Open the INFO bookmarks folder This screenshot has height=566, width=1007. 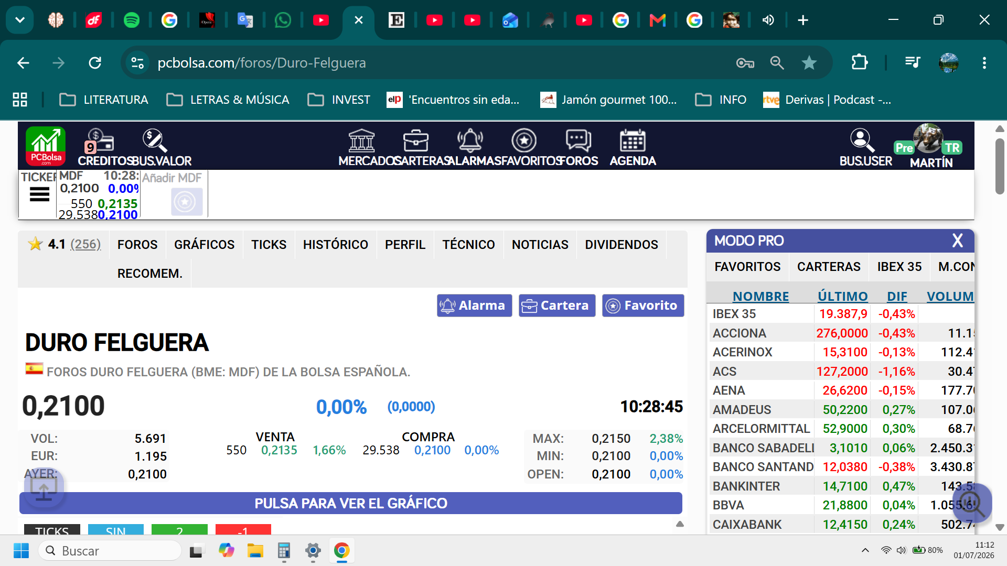[721, 100]
